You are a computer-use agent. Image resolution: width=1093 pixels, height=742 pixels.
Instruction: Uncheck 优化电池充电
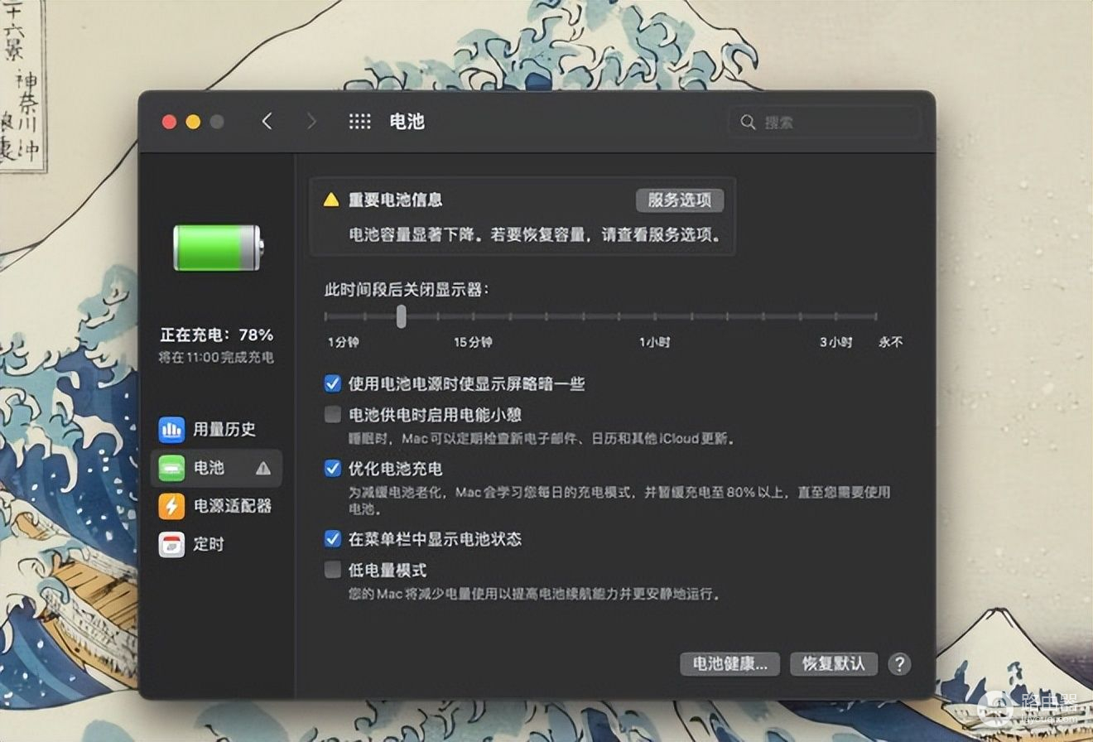click(x=332, y=468)
